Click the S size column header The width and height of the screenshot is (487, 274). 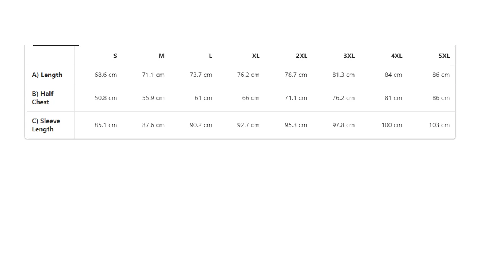click(115, 56)
